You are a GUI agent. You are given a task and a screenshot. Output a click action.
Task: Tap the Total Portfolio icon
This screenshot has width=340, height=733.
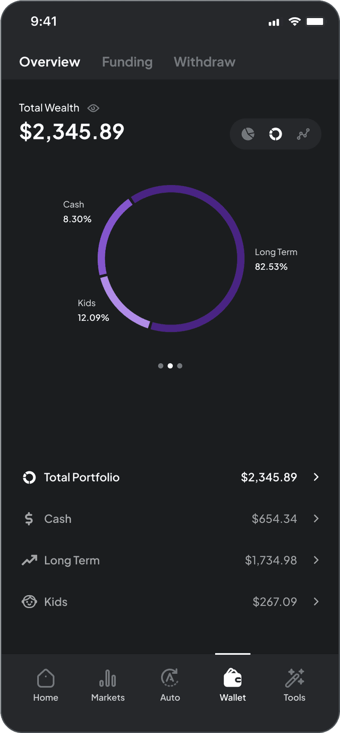point(28,477)
